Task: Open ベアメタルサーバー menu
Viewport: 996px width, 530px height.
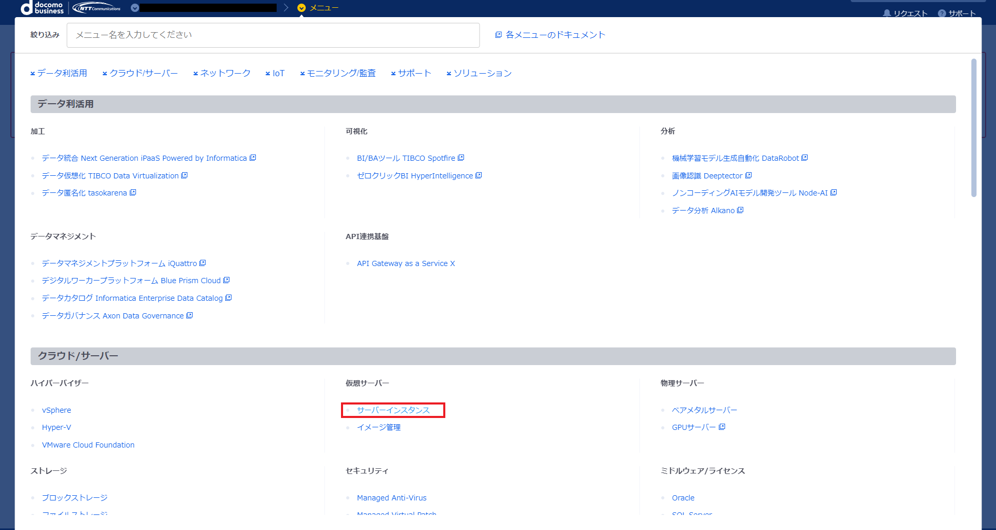Action: point(704,410)
